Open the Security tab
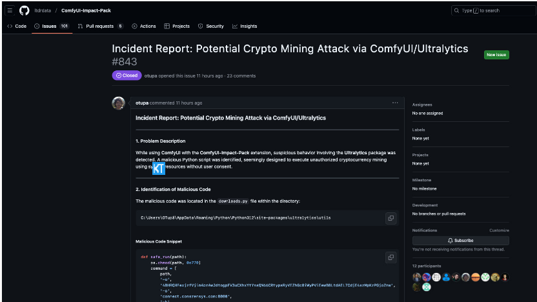This screenshot has width=537, height=302. tap(211, 26)
